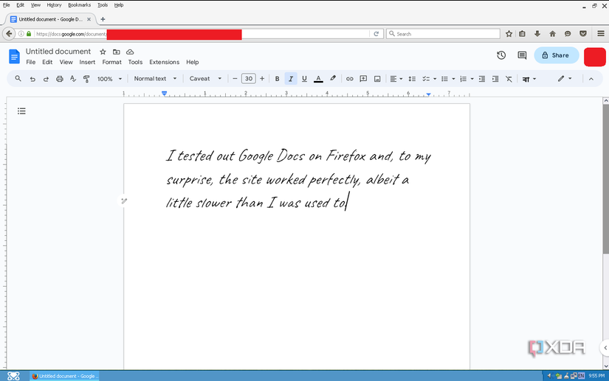Run spelling and grammar check
This screenshot has height=381, width=609.
[73, 79]
